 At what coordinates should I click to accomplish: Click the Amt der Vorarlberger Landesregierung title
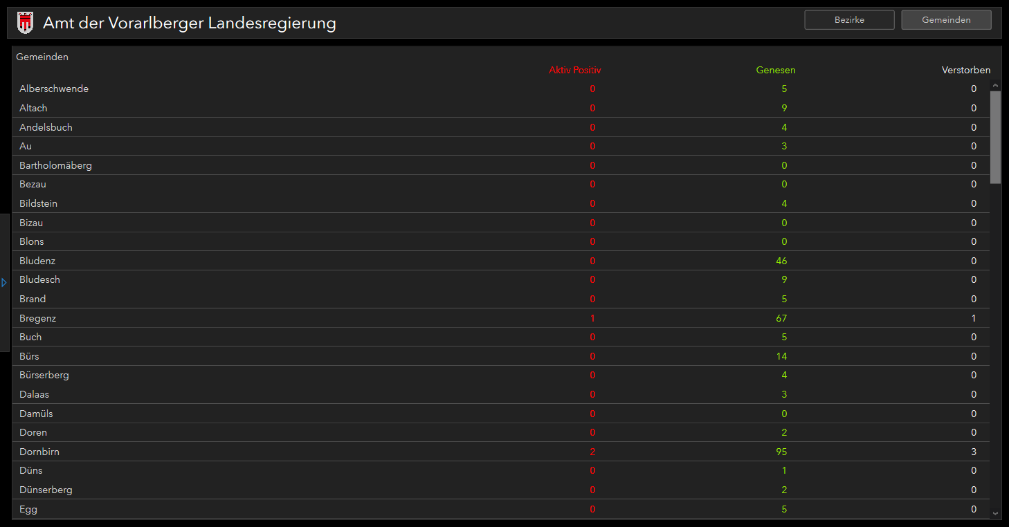click(x=190, y=23)
